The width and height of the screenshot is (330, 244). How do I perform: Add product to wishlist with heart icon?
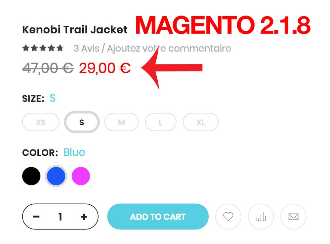(228, 217)
